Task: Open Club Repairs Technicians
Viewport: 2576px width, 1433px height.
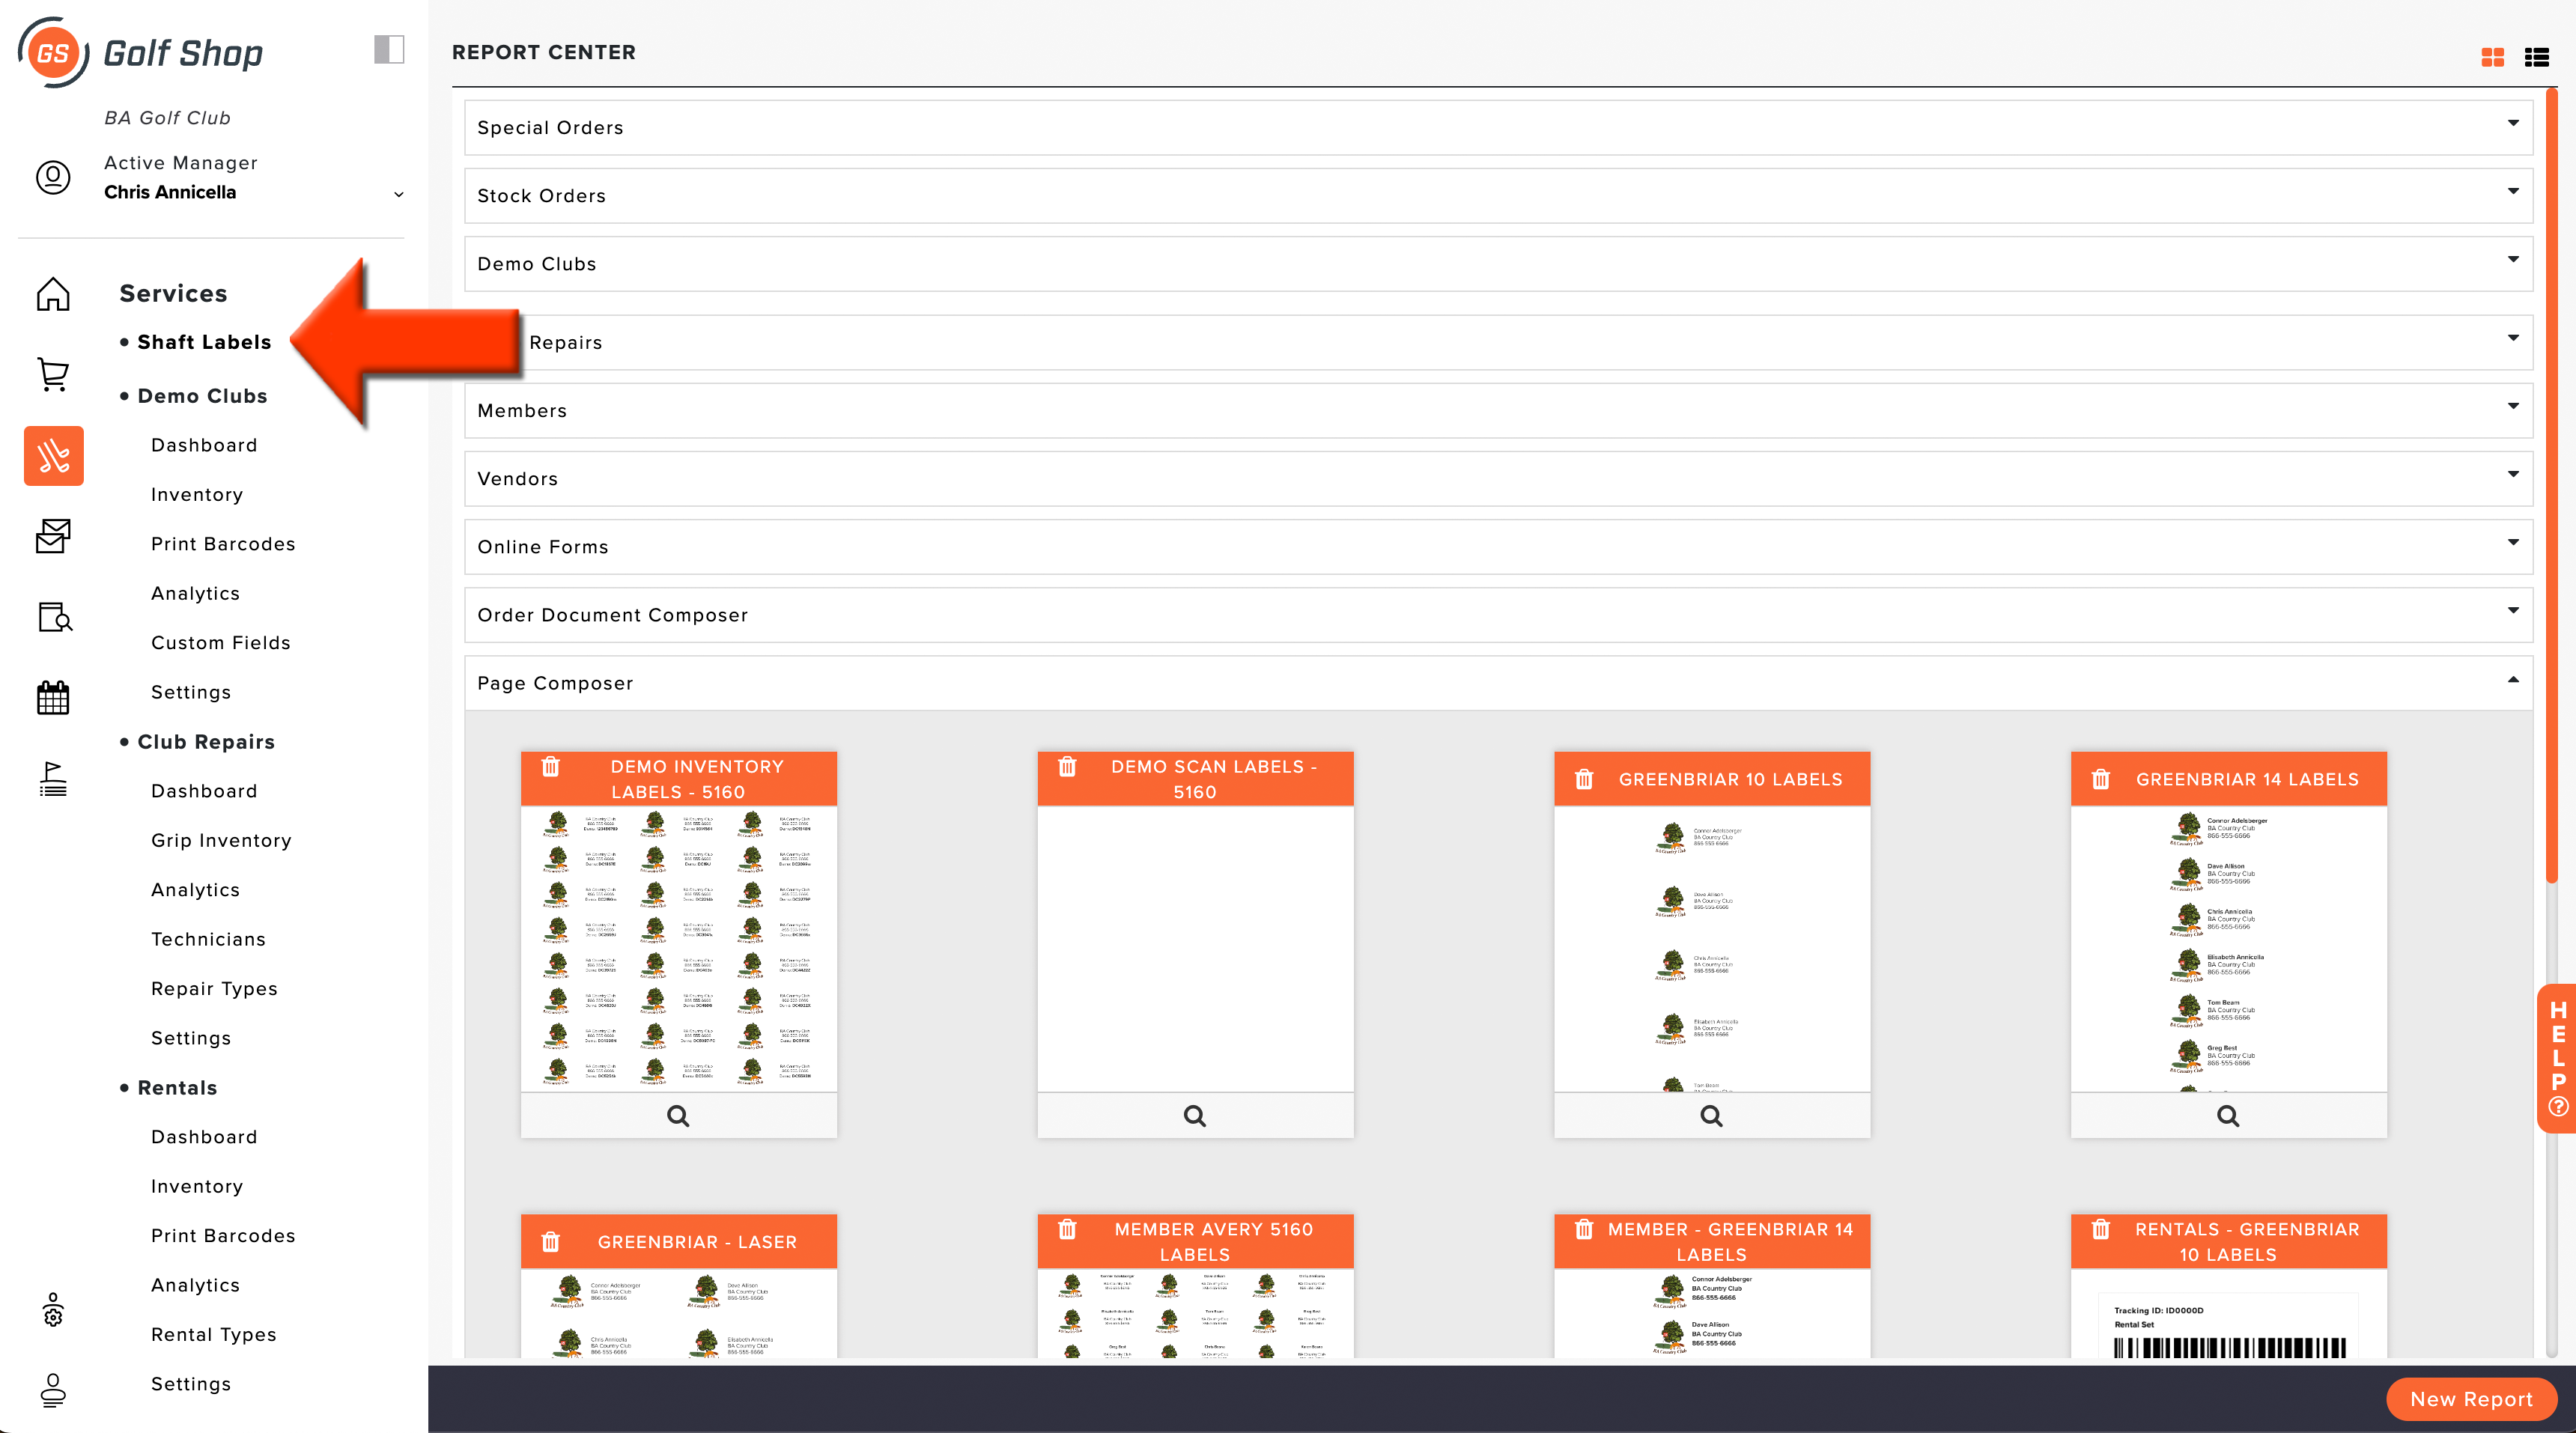Action: [x=208, y=939]
